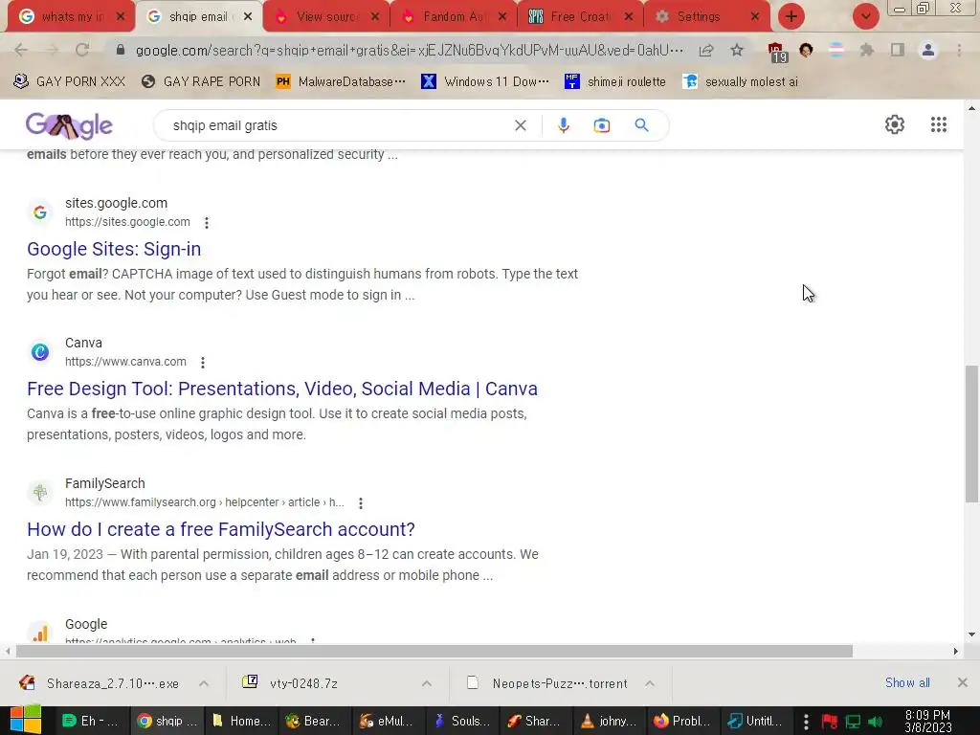Open Windows 11 Dow… bookmark
The image size is (980, 735).
(x=485, y=81)
